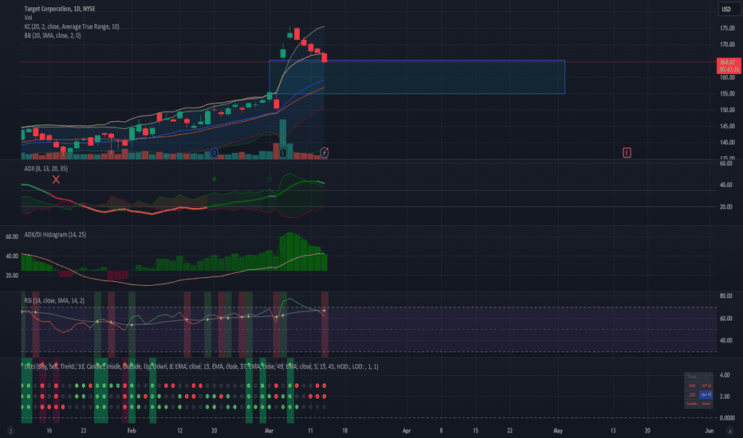Click the LOD cell in the info table
Screen dimensions: 743x438
click(x=692, y=395)
